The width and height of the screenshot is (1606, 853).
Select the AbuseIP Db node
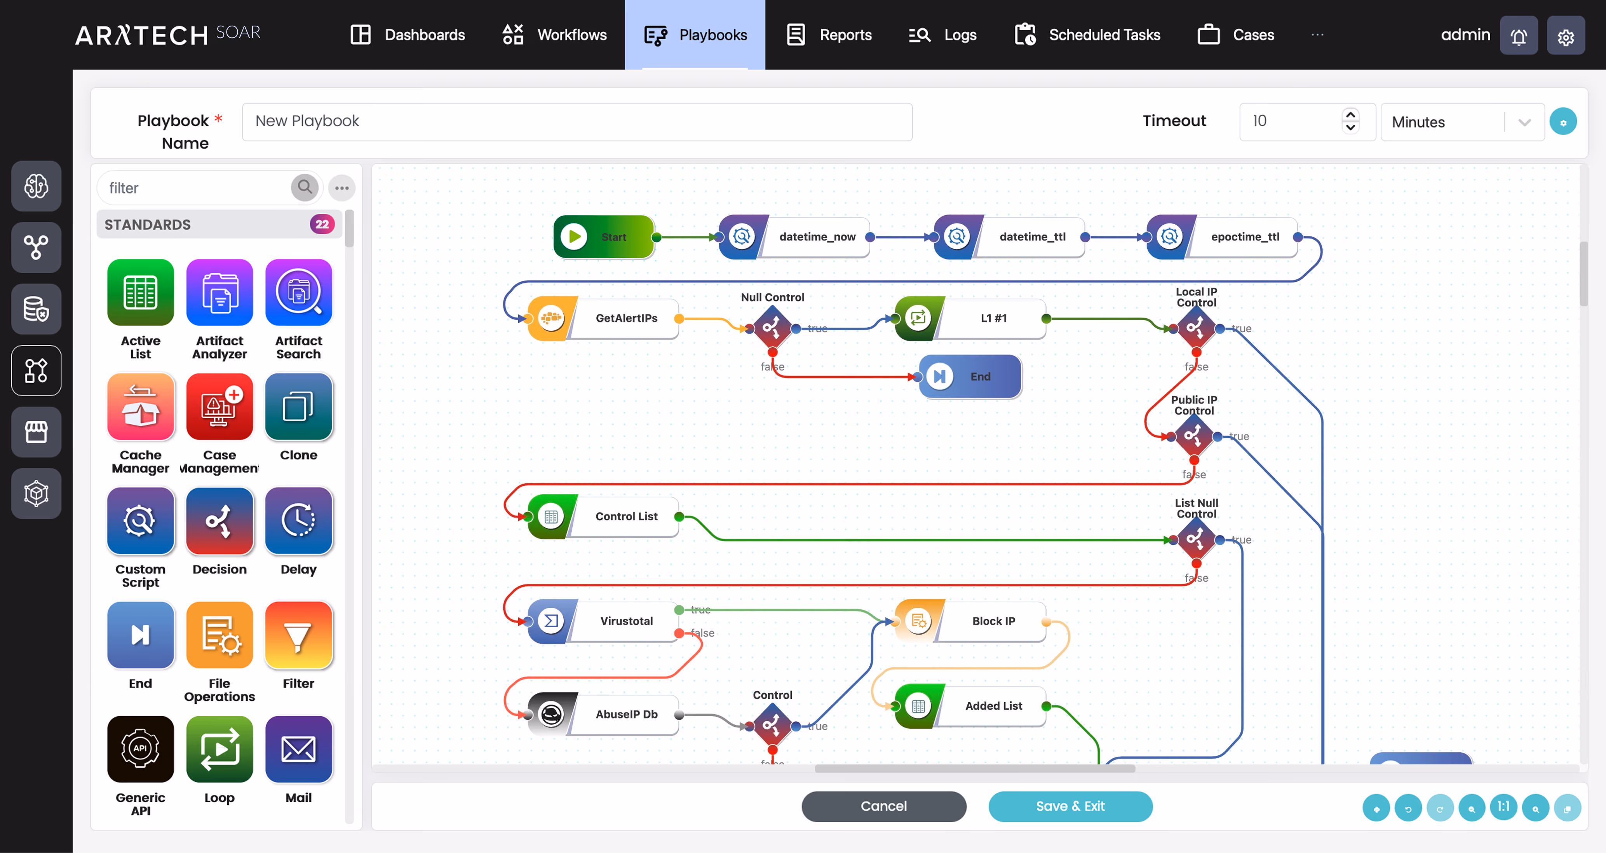[603, 714]
